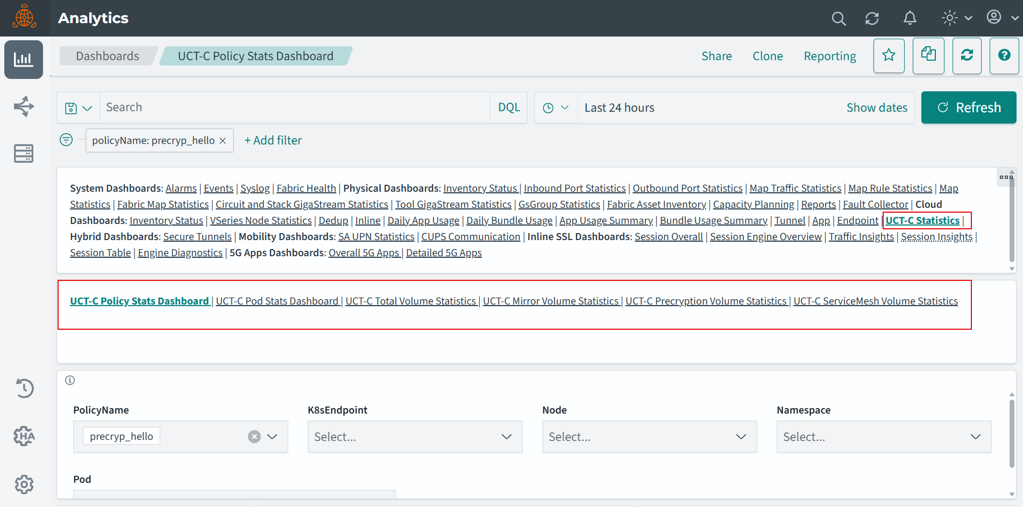Open the search magnifier in top bar
The width and height of the screenshot is (1023, 507).
tap(838, 18)
